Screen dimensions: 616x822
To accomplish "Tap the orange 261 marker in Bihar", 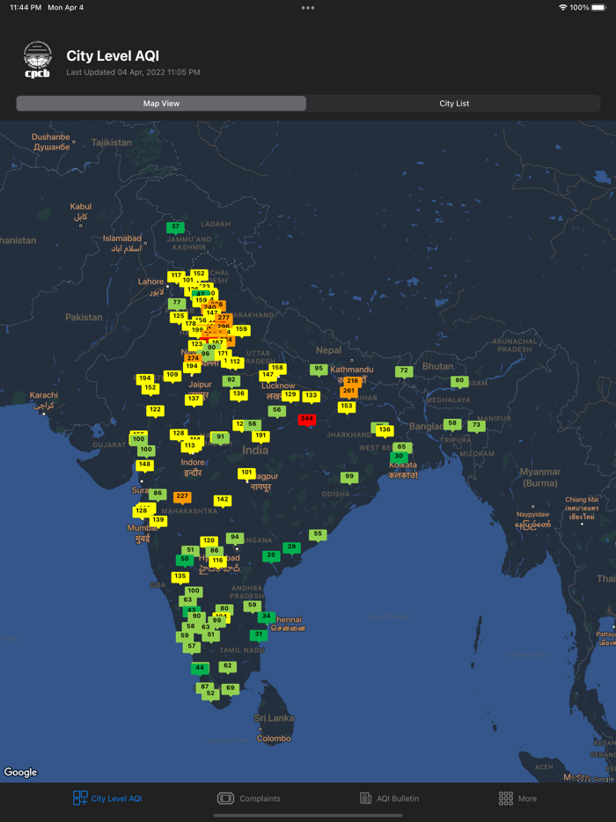I will pos(348,392).
